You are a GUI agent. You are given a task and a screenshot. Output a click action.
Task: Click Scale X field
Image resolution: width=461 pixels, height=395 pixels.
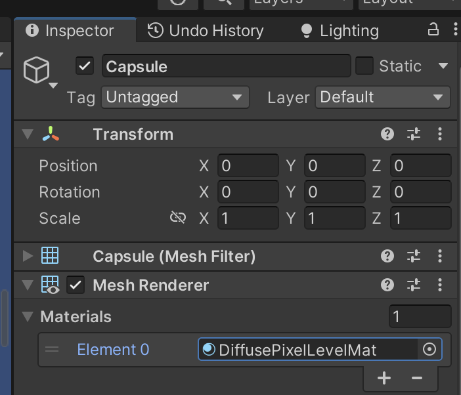pyautogui.click(x=248, y=218)
